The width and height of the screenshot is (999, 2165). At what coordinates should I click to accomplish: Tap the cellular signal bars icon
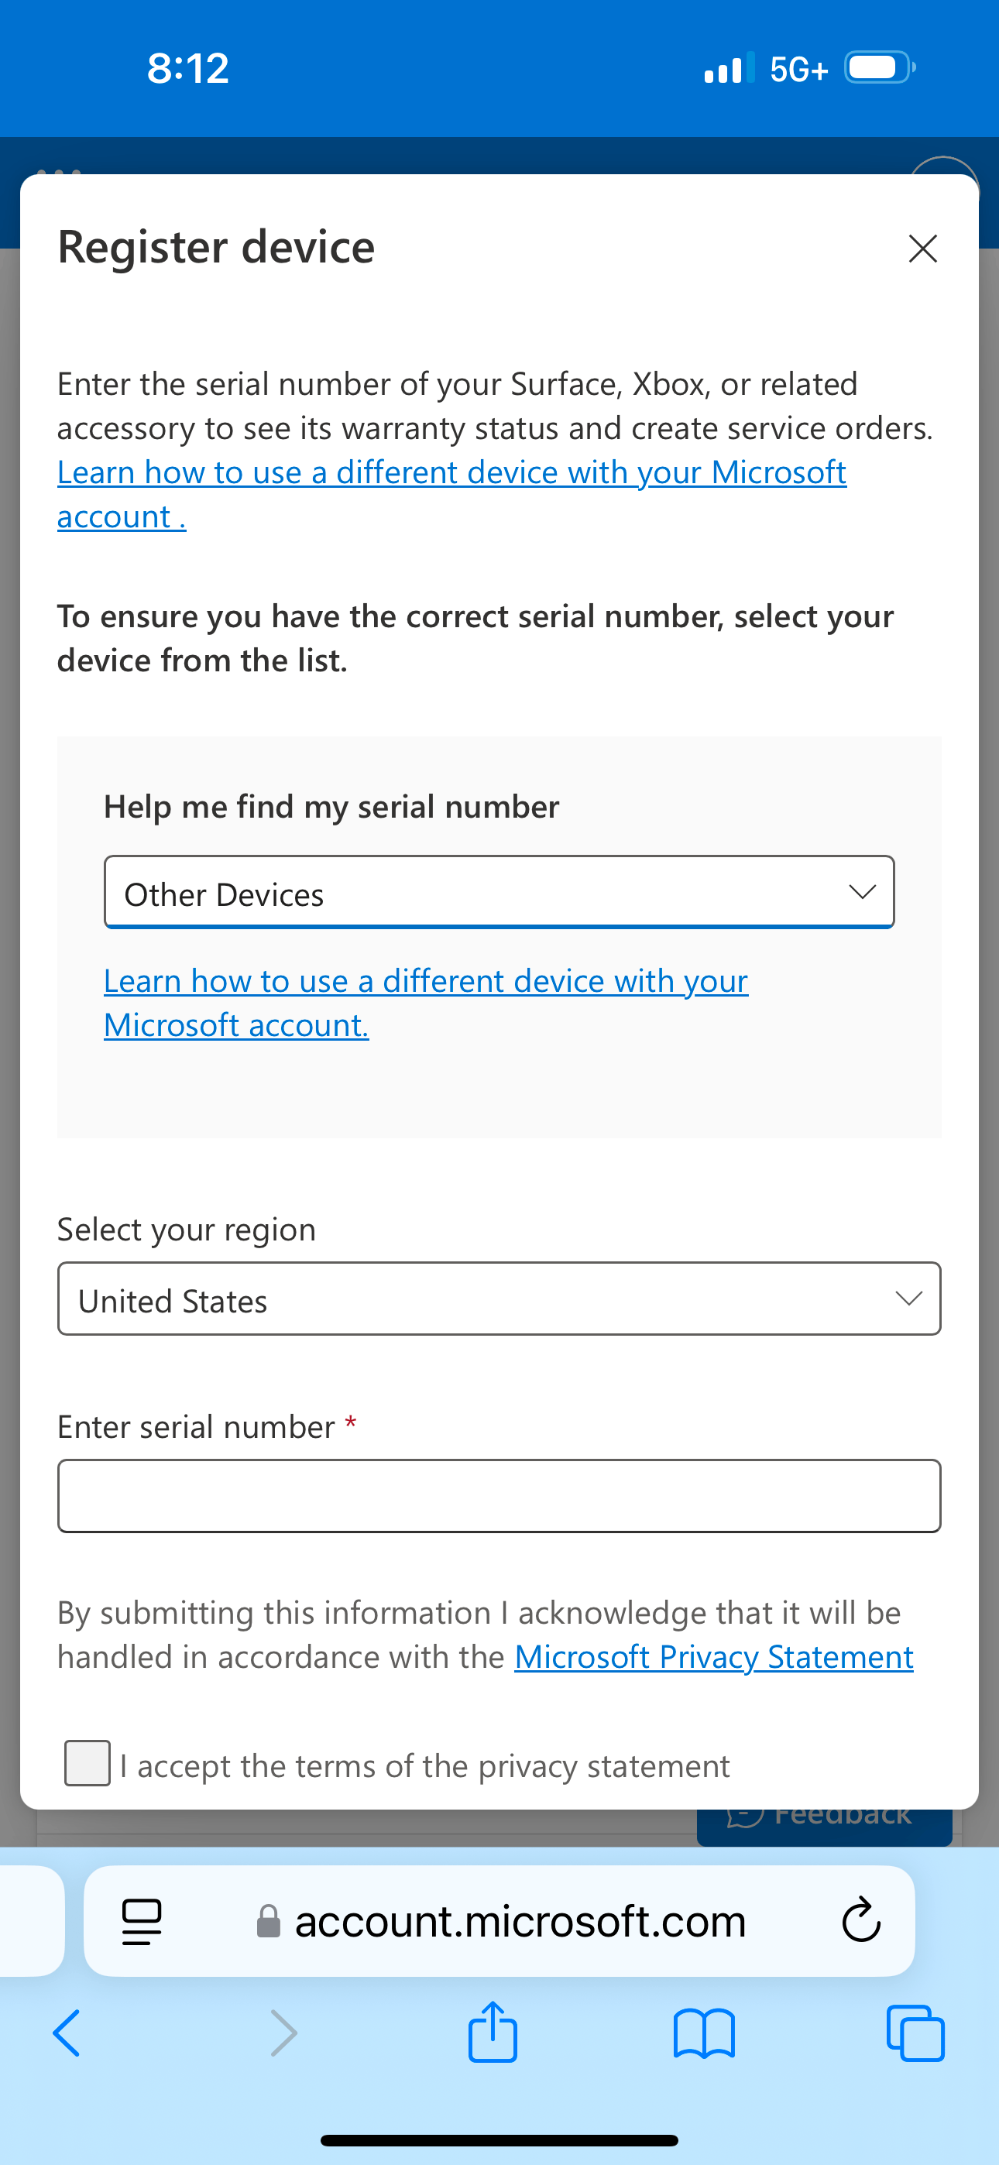[x=729, y=68]
